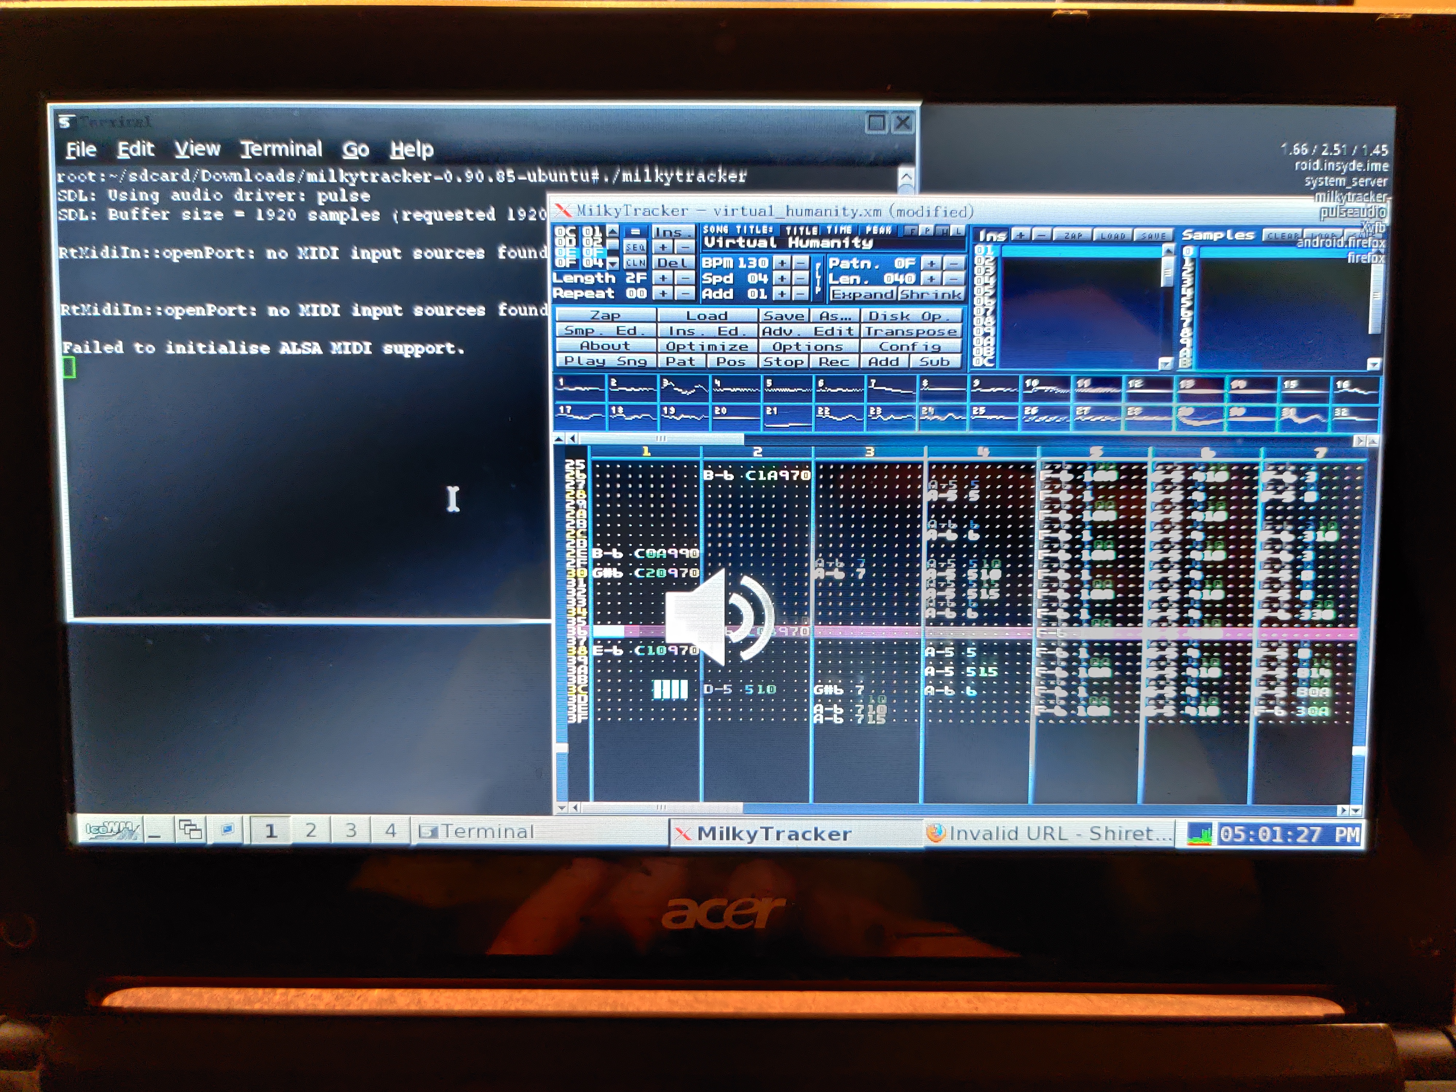
Task: Click the Shrink pattern button
Action: [x=931, y=294]
